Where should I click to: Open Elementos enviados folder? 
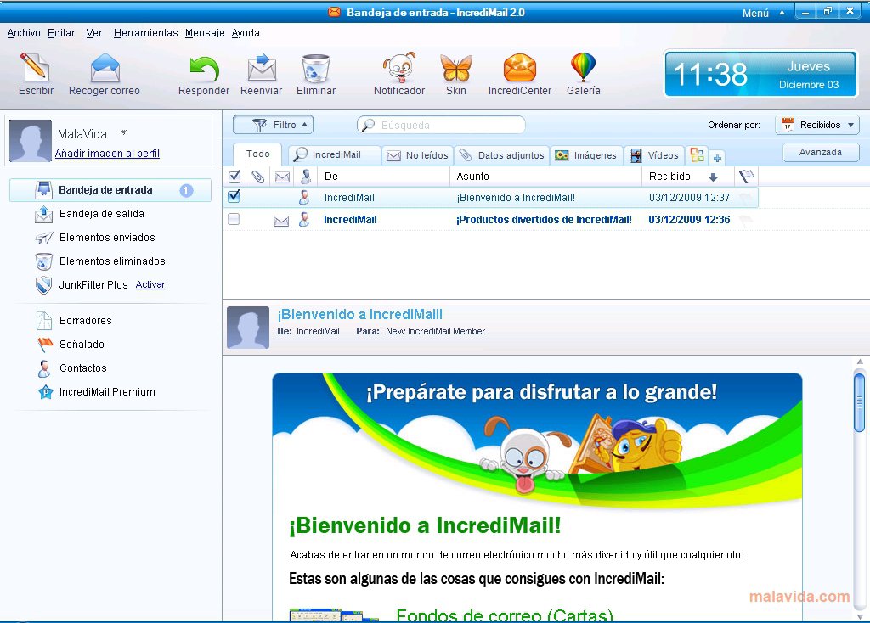tap(107, 237)
